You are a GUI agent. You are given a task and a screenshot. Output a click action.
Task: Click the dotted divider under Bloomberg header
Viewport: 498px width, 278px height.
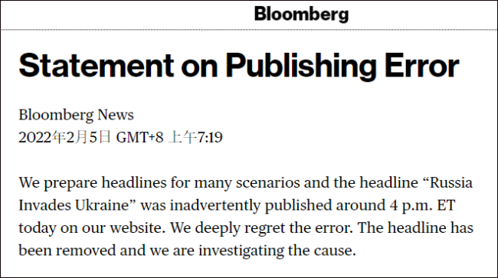tap(249, 30)
